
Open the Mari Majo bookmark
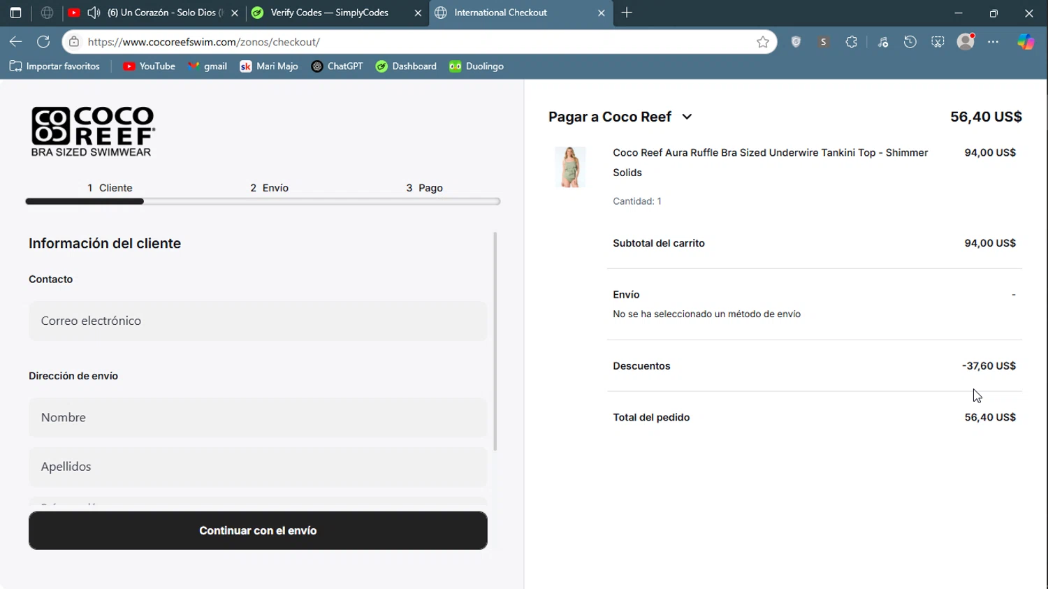[269, 66]
